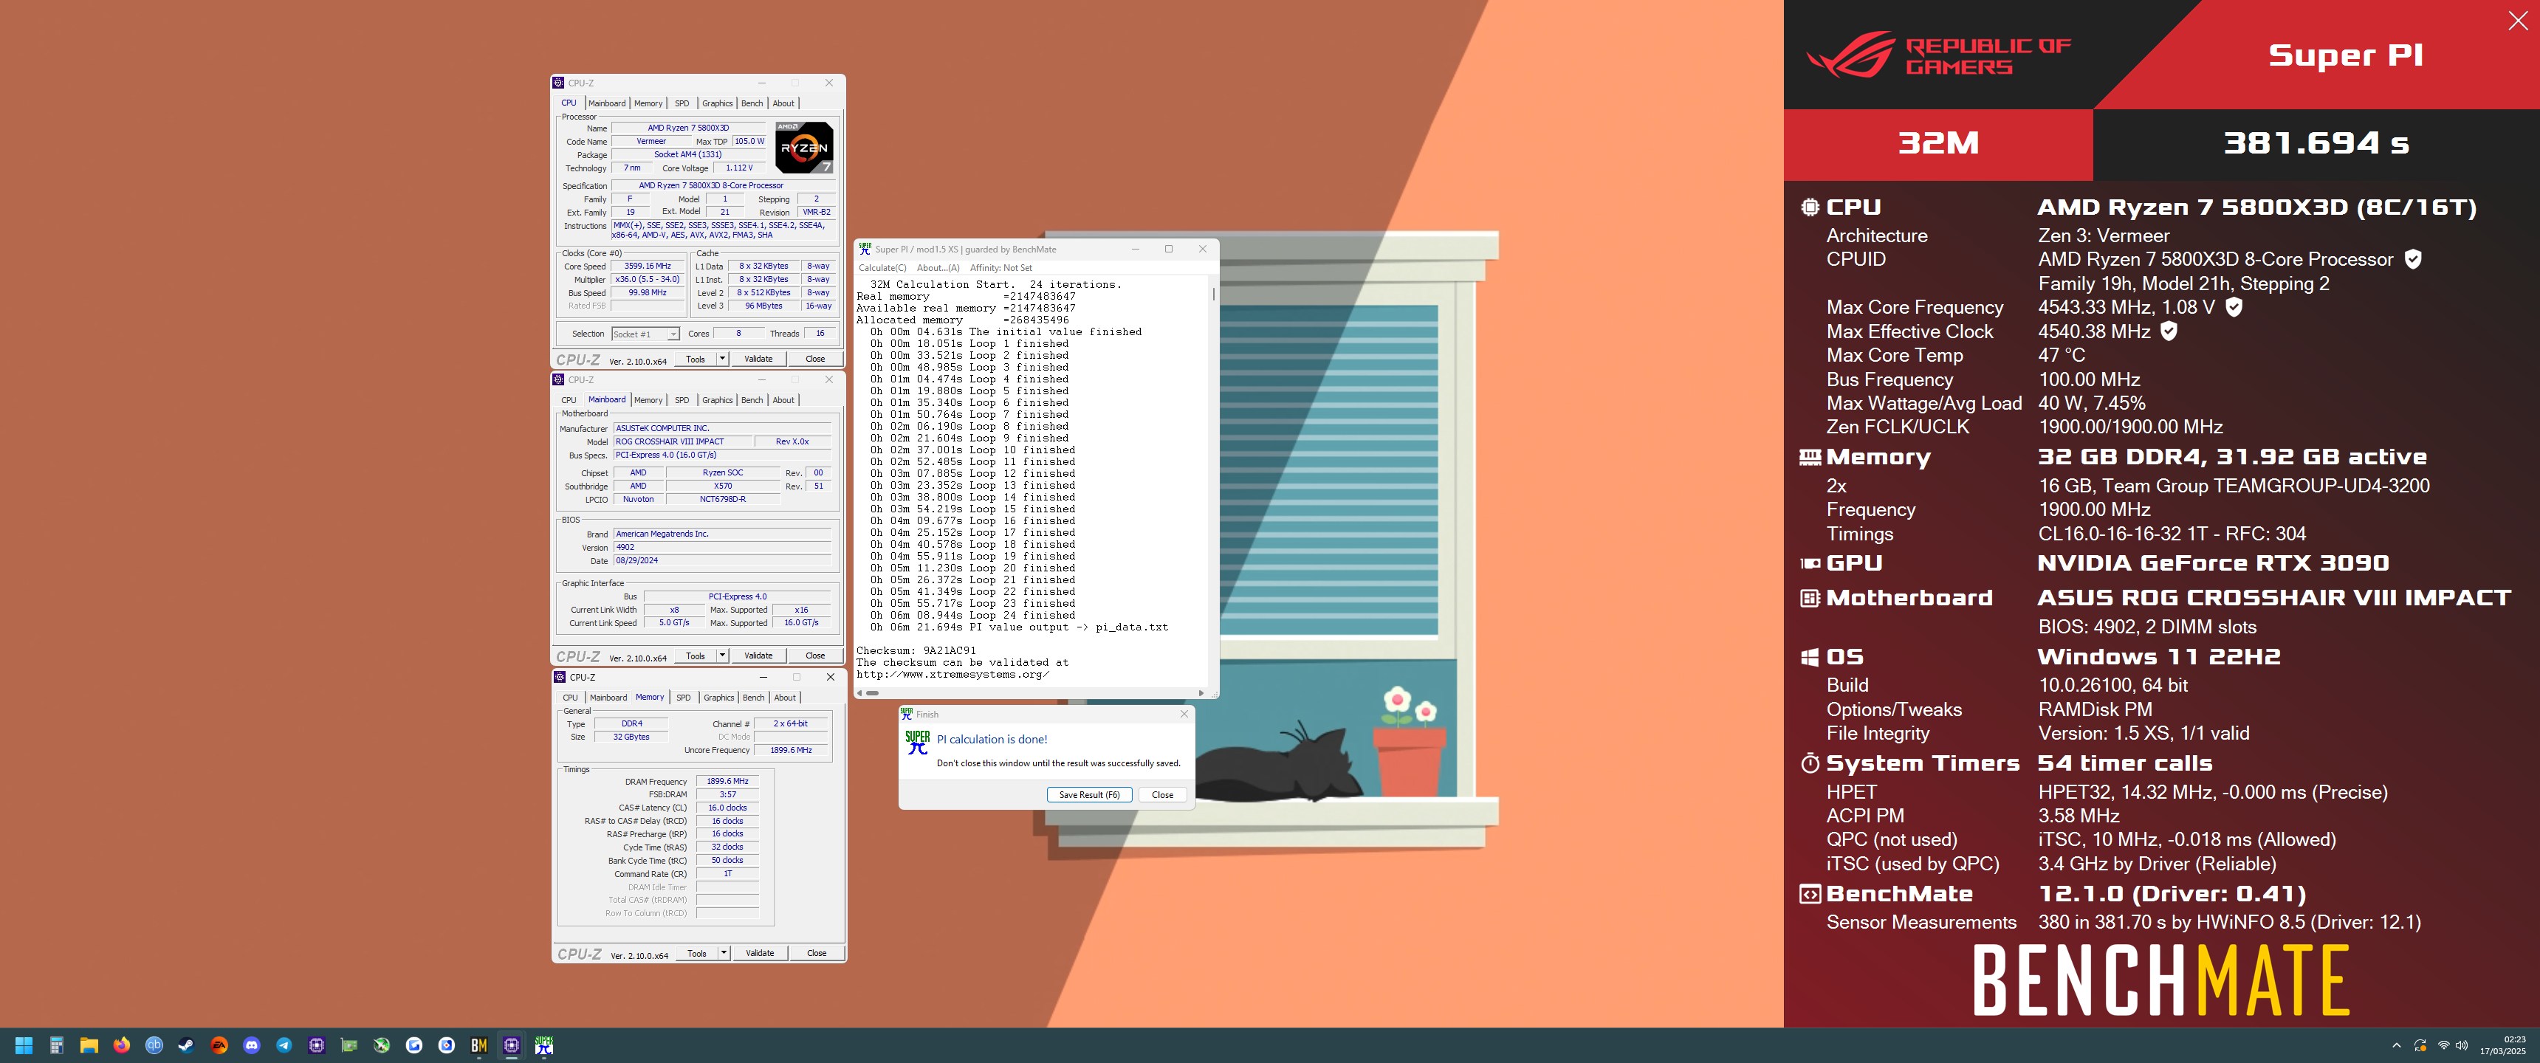Screen dimensions: 2540x1063
Task: Open the volume speaker tray icon
Action: point(2462,1045)
